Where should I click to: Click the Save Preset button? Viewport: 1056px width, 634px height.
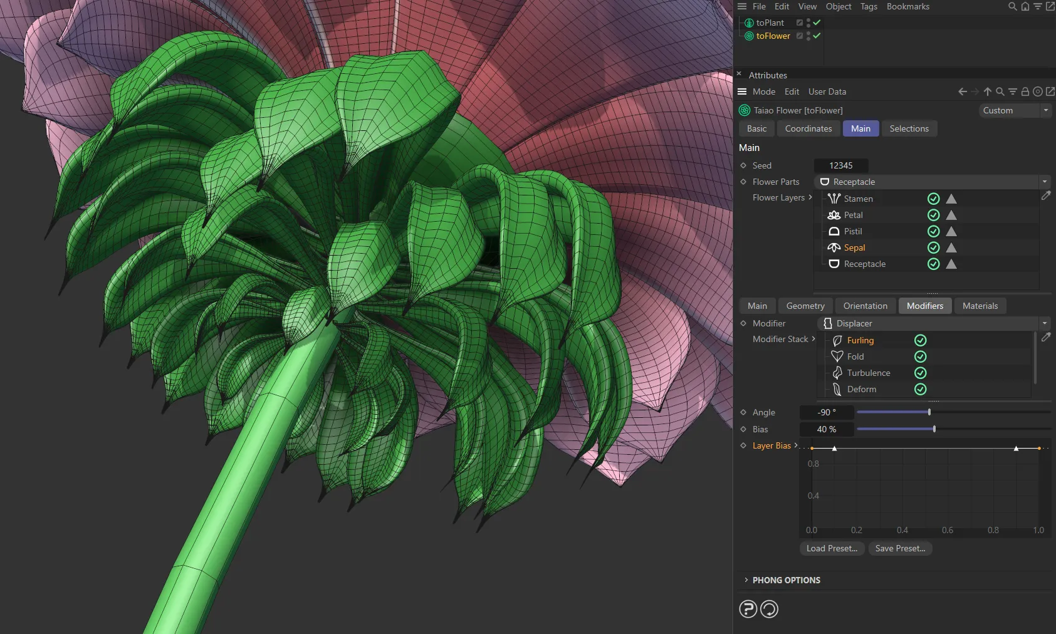899,548
